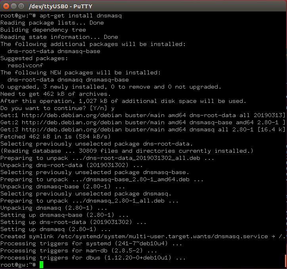Click 'Need to get 462 kB of archives.' line

(x=55, y=94)
